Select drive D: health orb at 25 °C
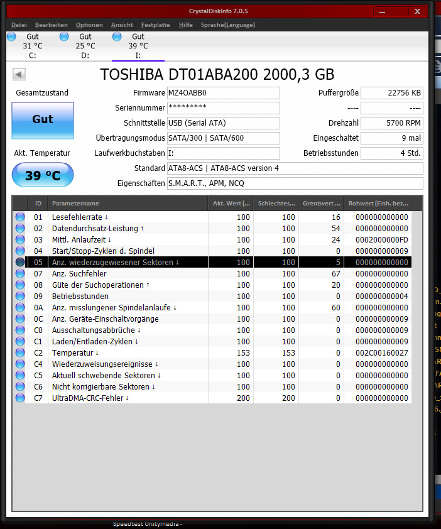Screen dimensions: 441x529 coord(64,36)
